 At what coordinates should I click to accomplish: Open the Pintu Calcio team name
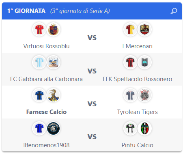(138, 145)
